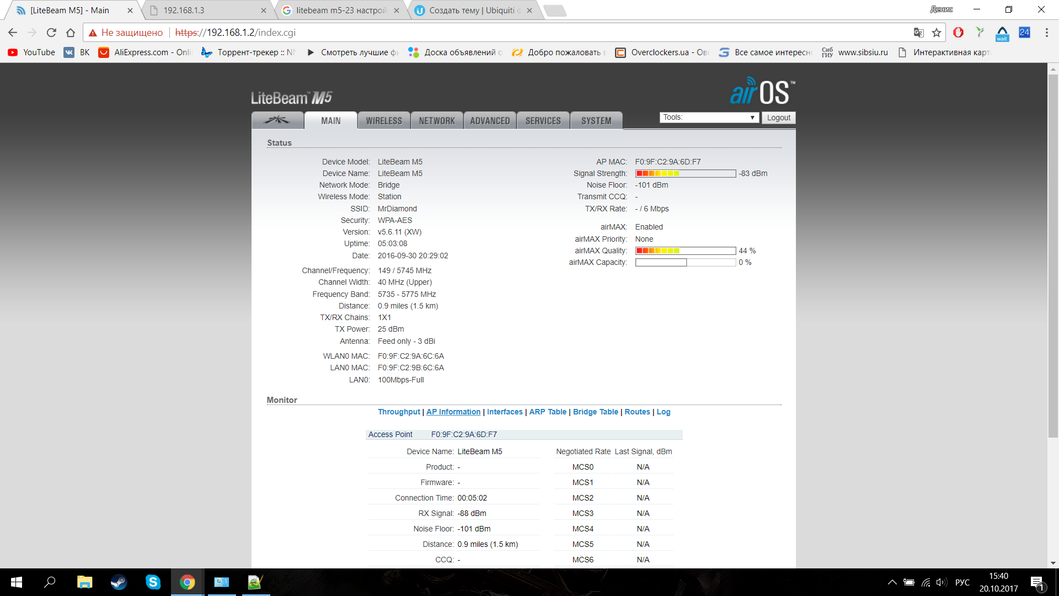Click the not-secure warning icon
1059x596 pixels.
pyautogui.click(x=93, y=33)
